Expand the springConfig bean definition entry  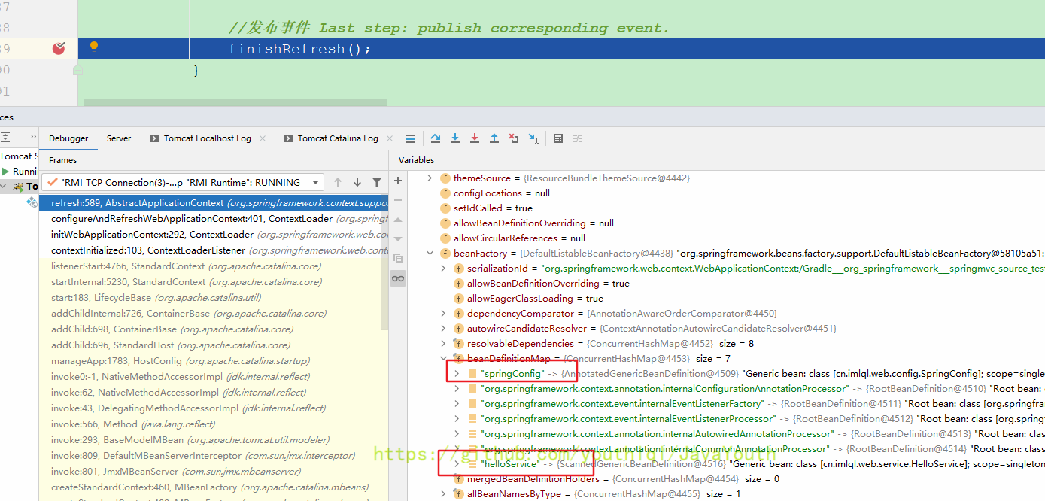pyautogui.click(x=456, y=373)
